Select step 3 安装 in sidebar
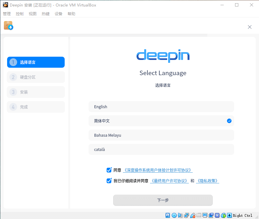 pyautogui.click(x=36, y=92)
